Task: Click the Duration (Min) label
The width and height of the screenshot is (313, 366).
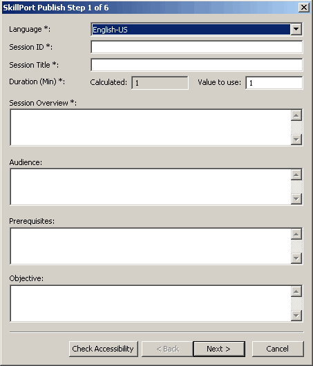Action: click(x=37, y=81)
